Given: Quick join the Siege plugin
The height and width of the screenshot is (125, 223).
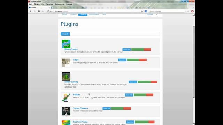Looking at the screenshot, I should pos(122,60).
